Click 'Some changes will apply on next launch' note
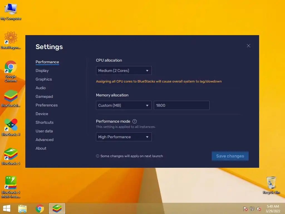285x214 pixels. pyautogui.click(x=132, y=156)
